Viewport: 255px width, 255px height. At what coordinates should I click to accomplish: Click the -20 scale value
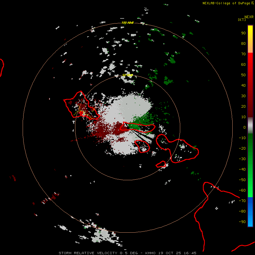pos(242,148)
